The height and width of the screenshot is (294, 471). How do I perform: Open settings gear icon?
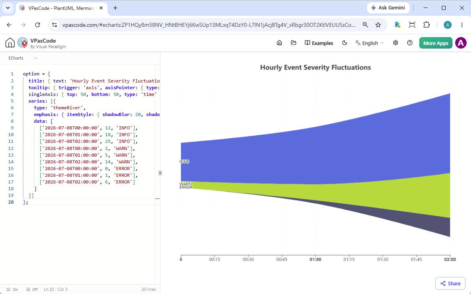(396, 43)
